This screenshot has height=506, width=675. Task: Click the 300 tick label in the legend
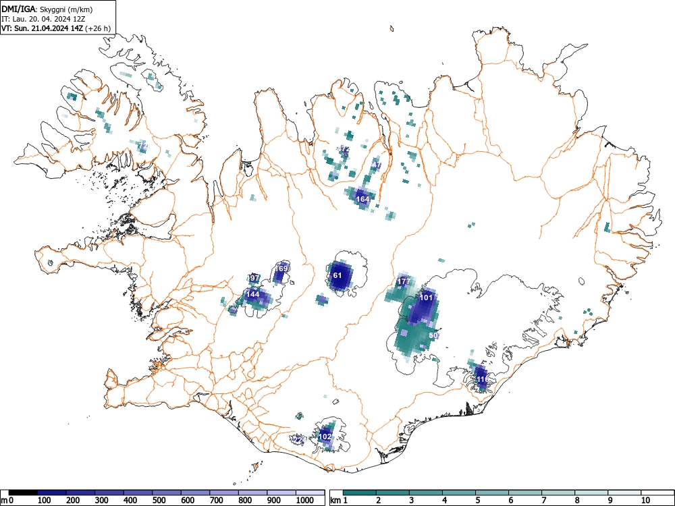[x=102, y=501]
